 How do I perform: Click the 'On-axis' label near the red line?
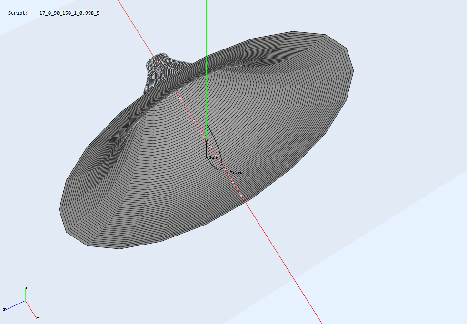coord(236,173)
